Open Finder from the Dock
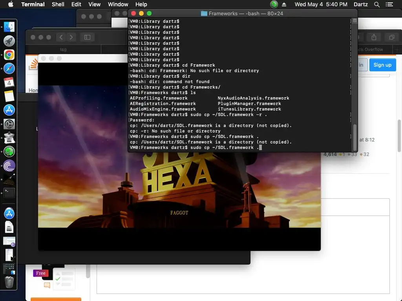 coord(9,27)
